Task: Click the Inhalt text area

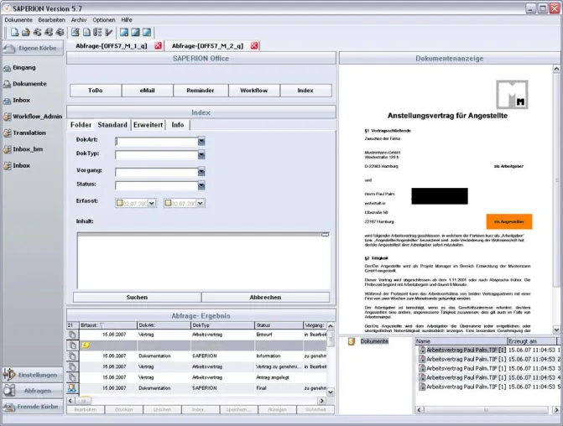Action: coord(203,261)
